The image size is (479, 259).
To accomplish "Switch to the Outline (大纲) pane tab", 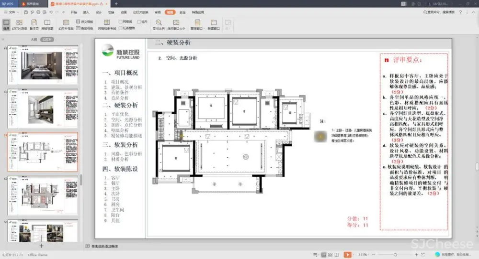I will [34, 39].
